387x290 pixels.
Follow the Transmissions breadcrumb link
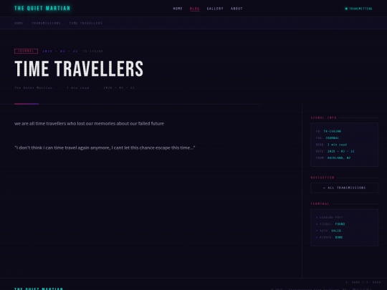[46, 23]
